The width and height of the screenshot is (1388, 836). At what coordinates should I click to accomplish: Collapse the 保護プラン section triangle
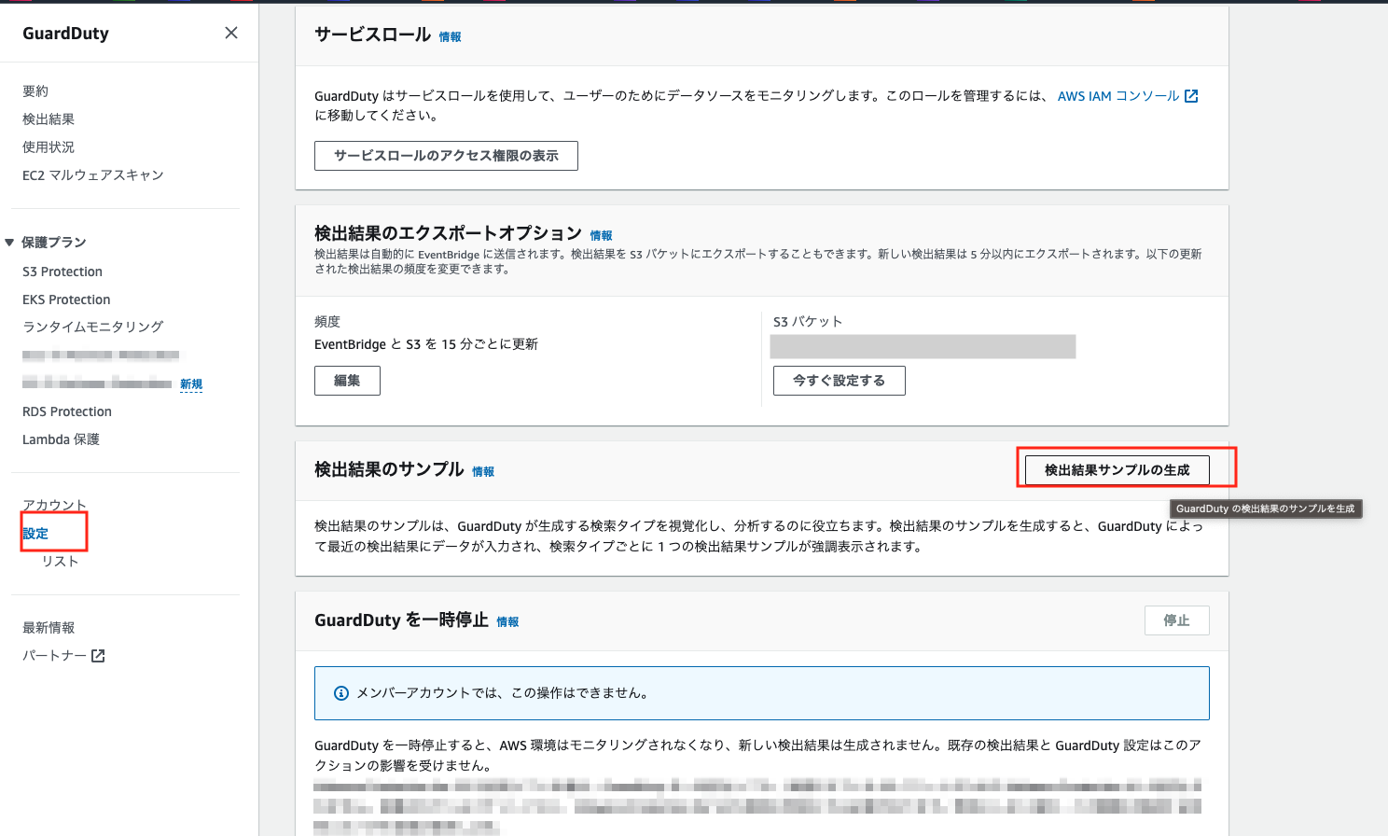tap(9, 243)
